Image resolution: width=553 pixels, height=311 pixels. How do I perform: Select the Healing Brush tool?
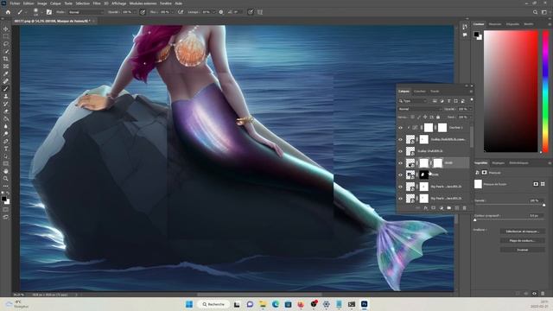tap(6, 81)
